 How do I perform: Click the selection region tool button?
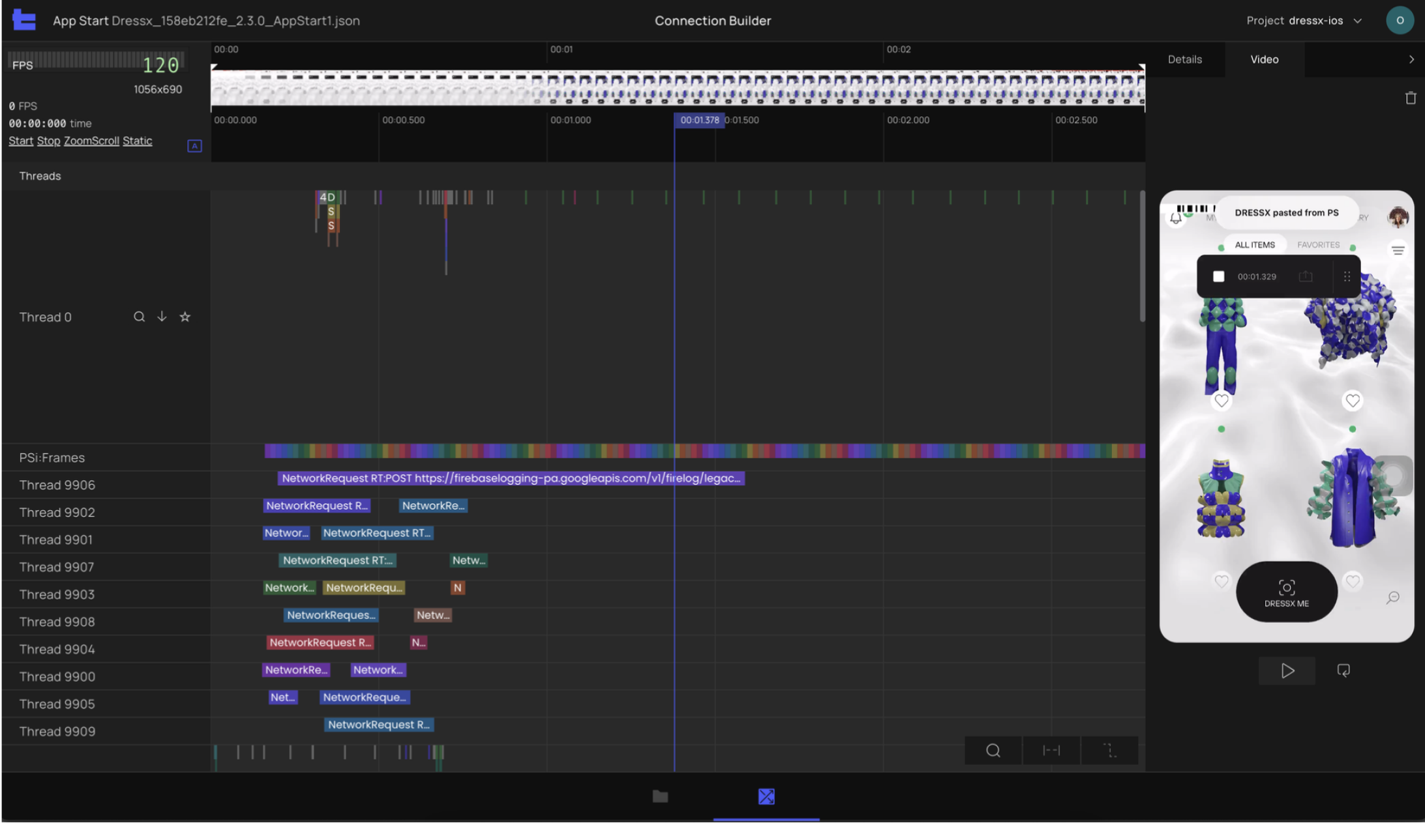coord(1109,751)
